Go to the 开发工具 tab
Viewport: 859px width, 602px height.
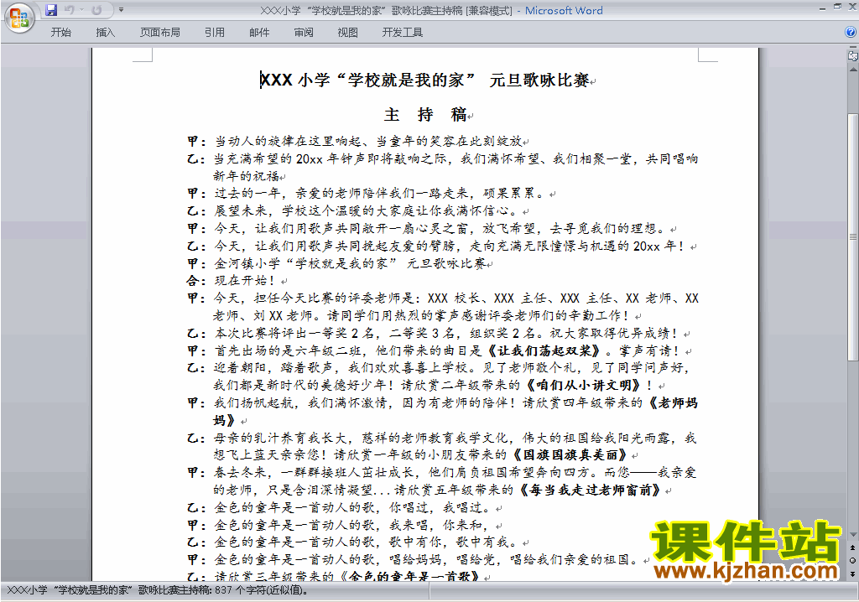click(x=403, y=33)
